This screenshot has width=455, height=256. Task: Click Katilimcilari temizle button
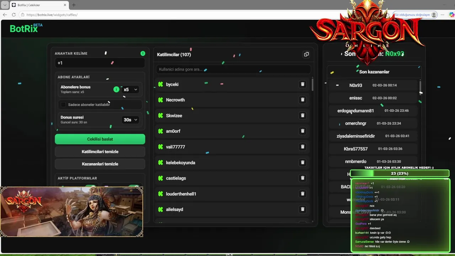(x=100, y=151)
